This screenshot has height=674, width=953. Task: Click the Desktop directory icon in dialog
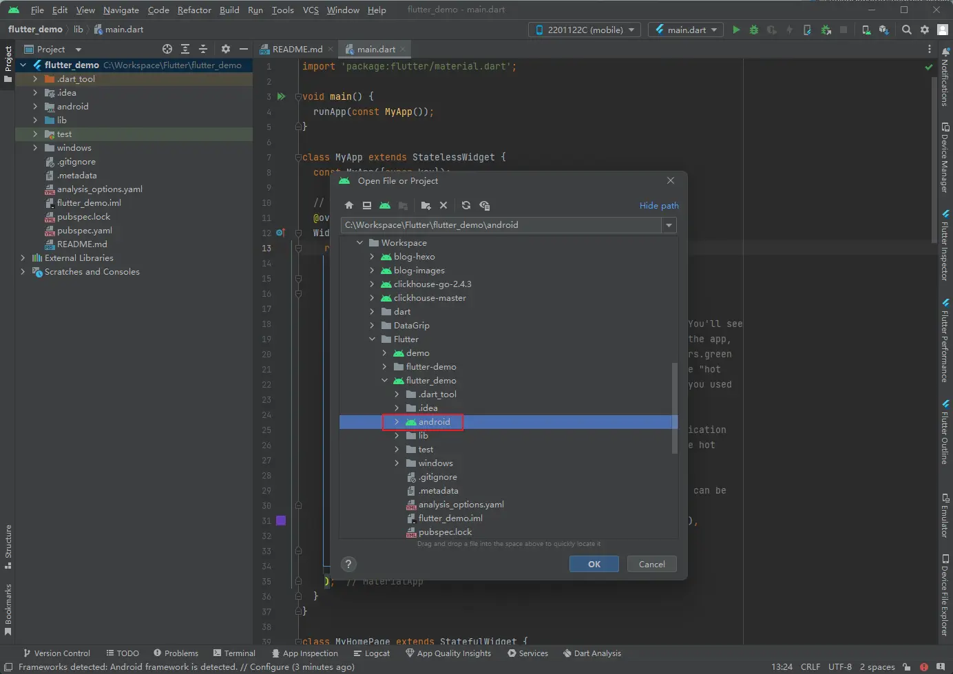[367, 205]
